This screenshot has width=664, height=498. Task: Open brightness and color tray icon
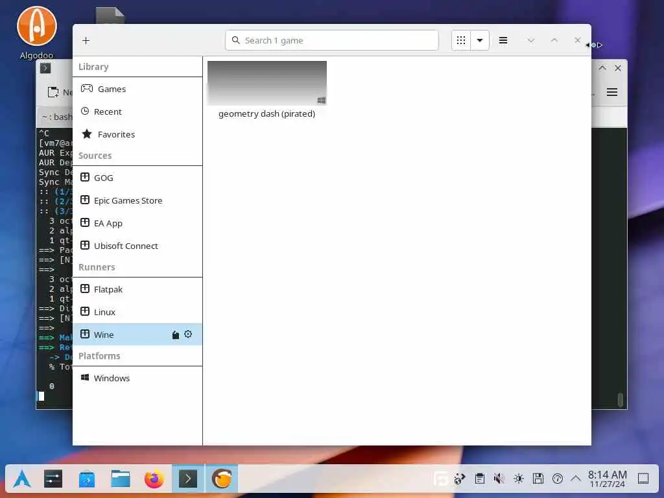tap(519, 479)
